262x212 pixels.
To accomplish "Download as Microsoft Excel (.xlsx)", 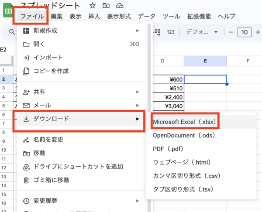I will 201,122.
